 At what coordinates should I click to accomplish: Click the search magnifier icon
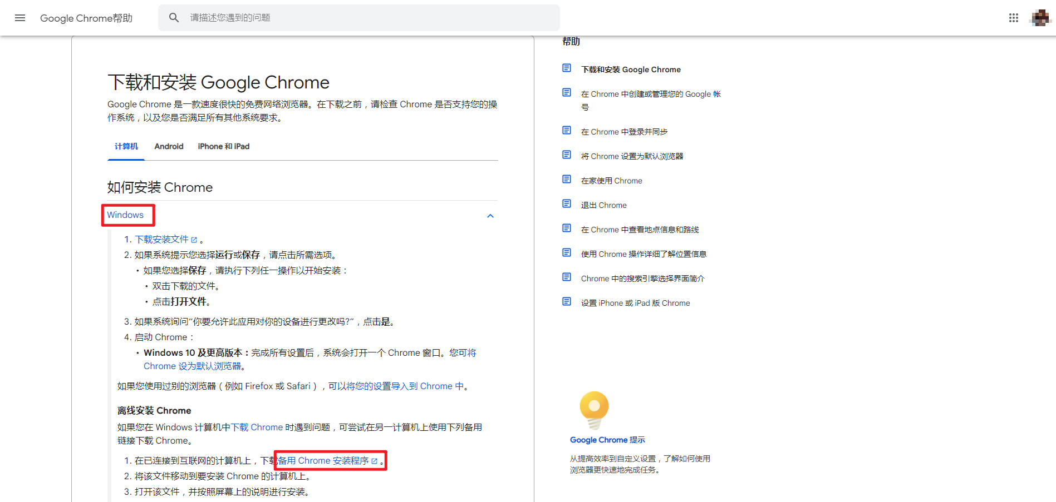pos(174,18)
